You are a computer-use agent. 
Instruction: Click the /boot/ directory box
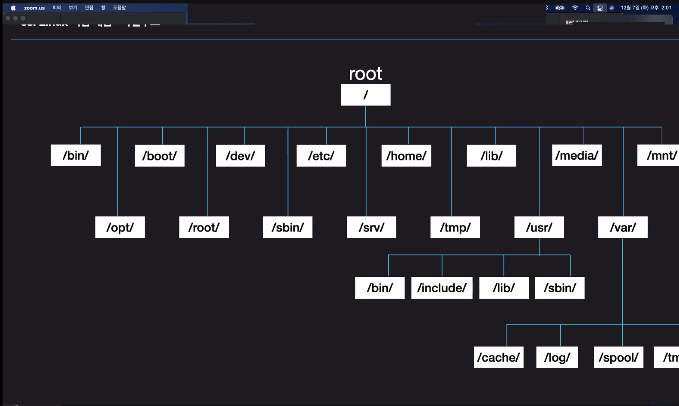(x=160, y=156)
